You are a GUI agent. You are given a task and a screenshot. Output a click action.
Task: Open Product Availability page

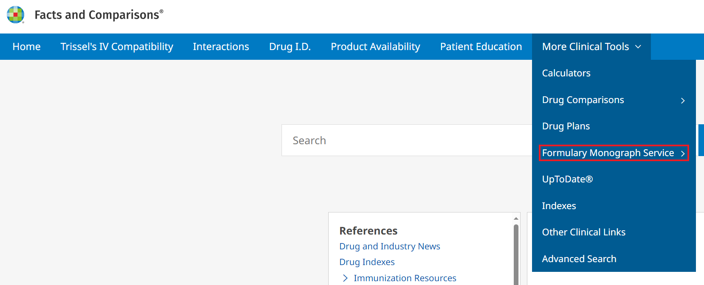point(375,47)
